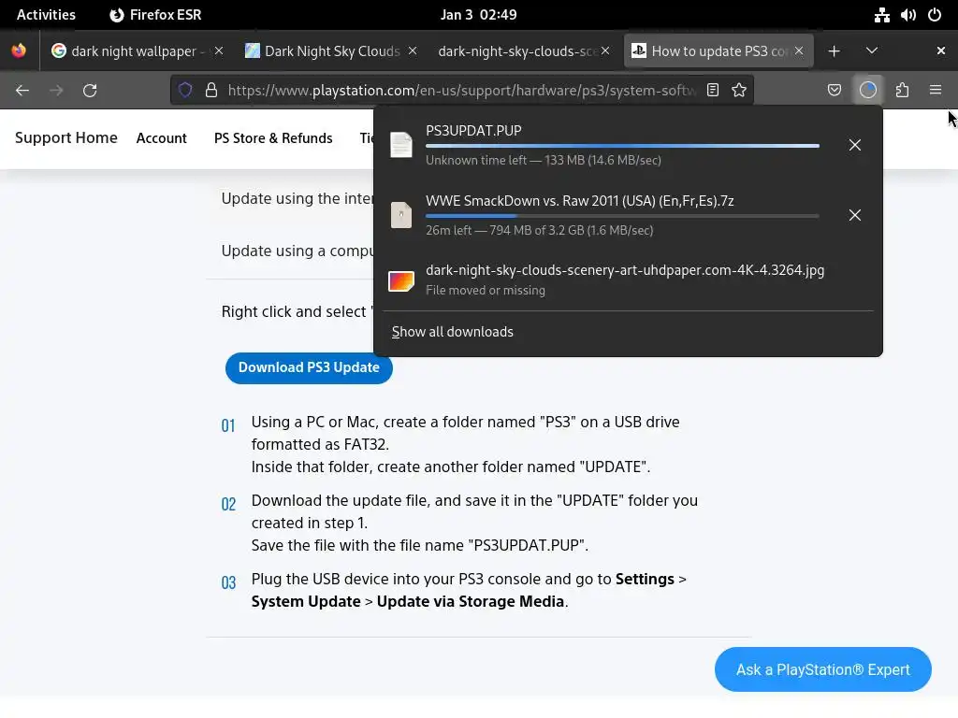Click Ask a PlayStation Expert button
The height and width of the screenshot is (718, 958).
[x=823, y=669]
